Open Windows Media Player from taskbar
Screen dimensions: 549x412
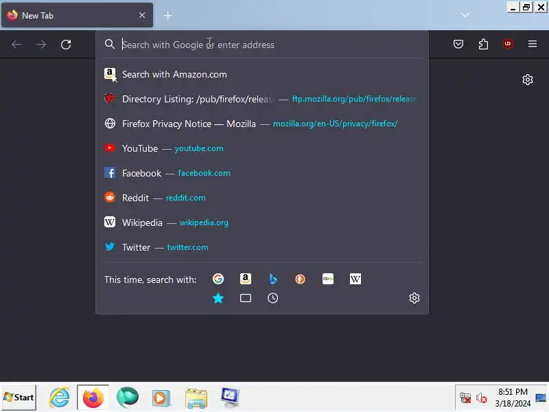pos(161,398)
